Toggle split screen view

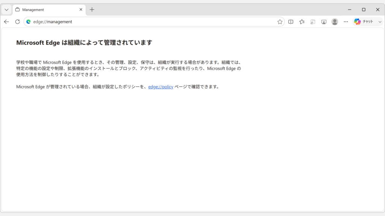(291, 21)
